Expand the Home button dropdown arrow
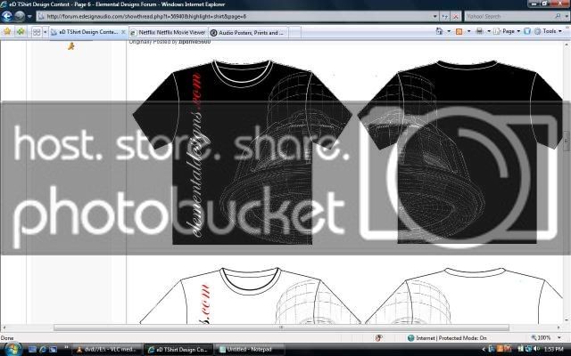The image size is (571, 356). (x=449, y=32)
